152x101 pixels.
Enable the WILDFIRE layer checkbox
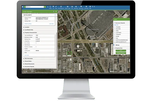tap(115, 29)
